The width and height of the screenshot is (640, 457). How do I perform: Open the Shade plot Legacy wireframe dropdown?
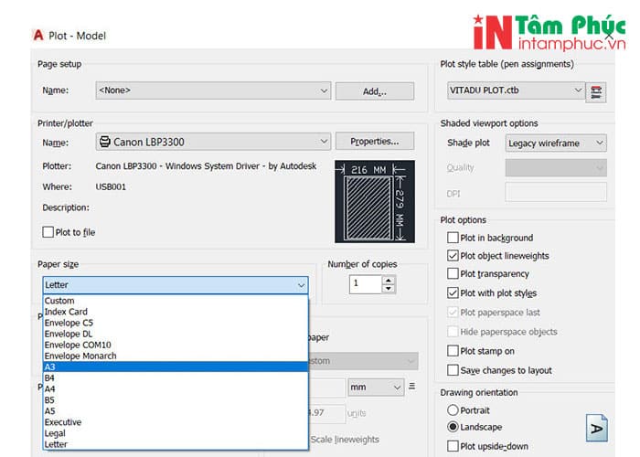tap(556, 143)
